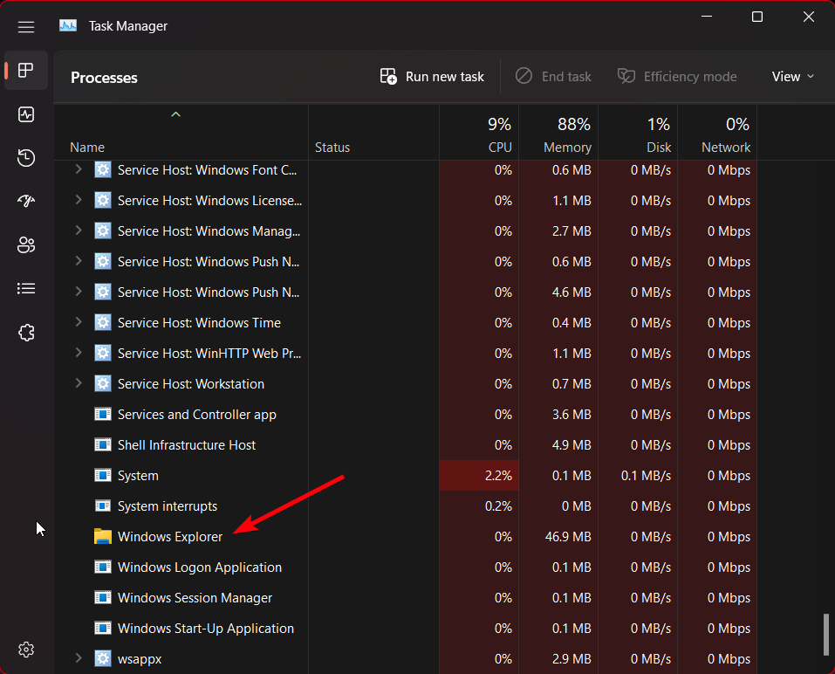The image size is (835, 674).
Task: Click the System process icon
Action: [x=103, y=475]
